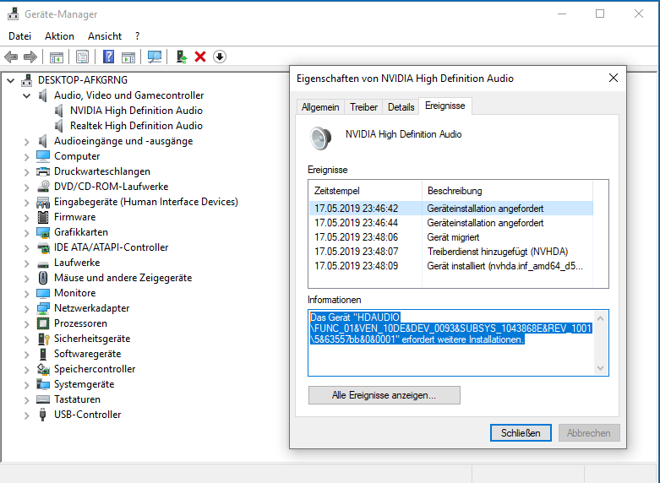Click the Softwaregeräte icon
The height and width of the screenshot is (483, 660).
pos(43,354)
